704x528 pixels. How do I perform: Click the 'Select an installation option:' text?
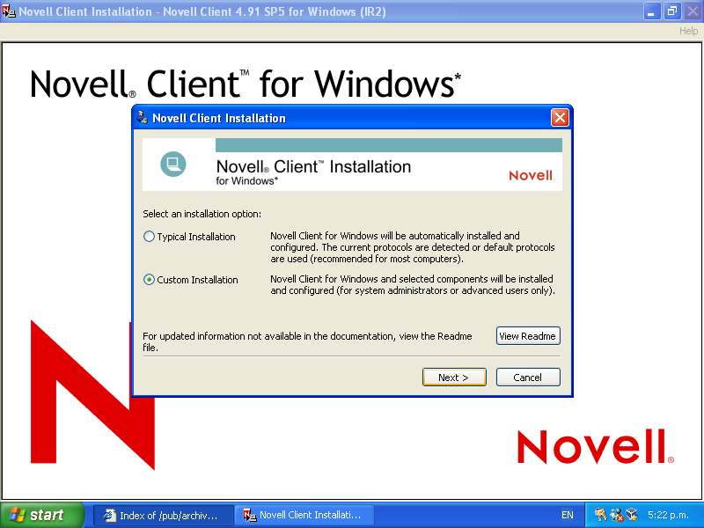[202, 214]
